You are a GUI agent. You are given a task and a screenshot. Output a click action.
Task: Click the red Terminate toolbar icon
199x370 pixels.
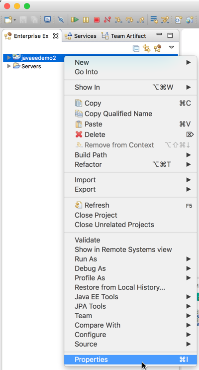(97, 19)
